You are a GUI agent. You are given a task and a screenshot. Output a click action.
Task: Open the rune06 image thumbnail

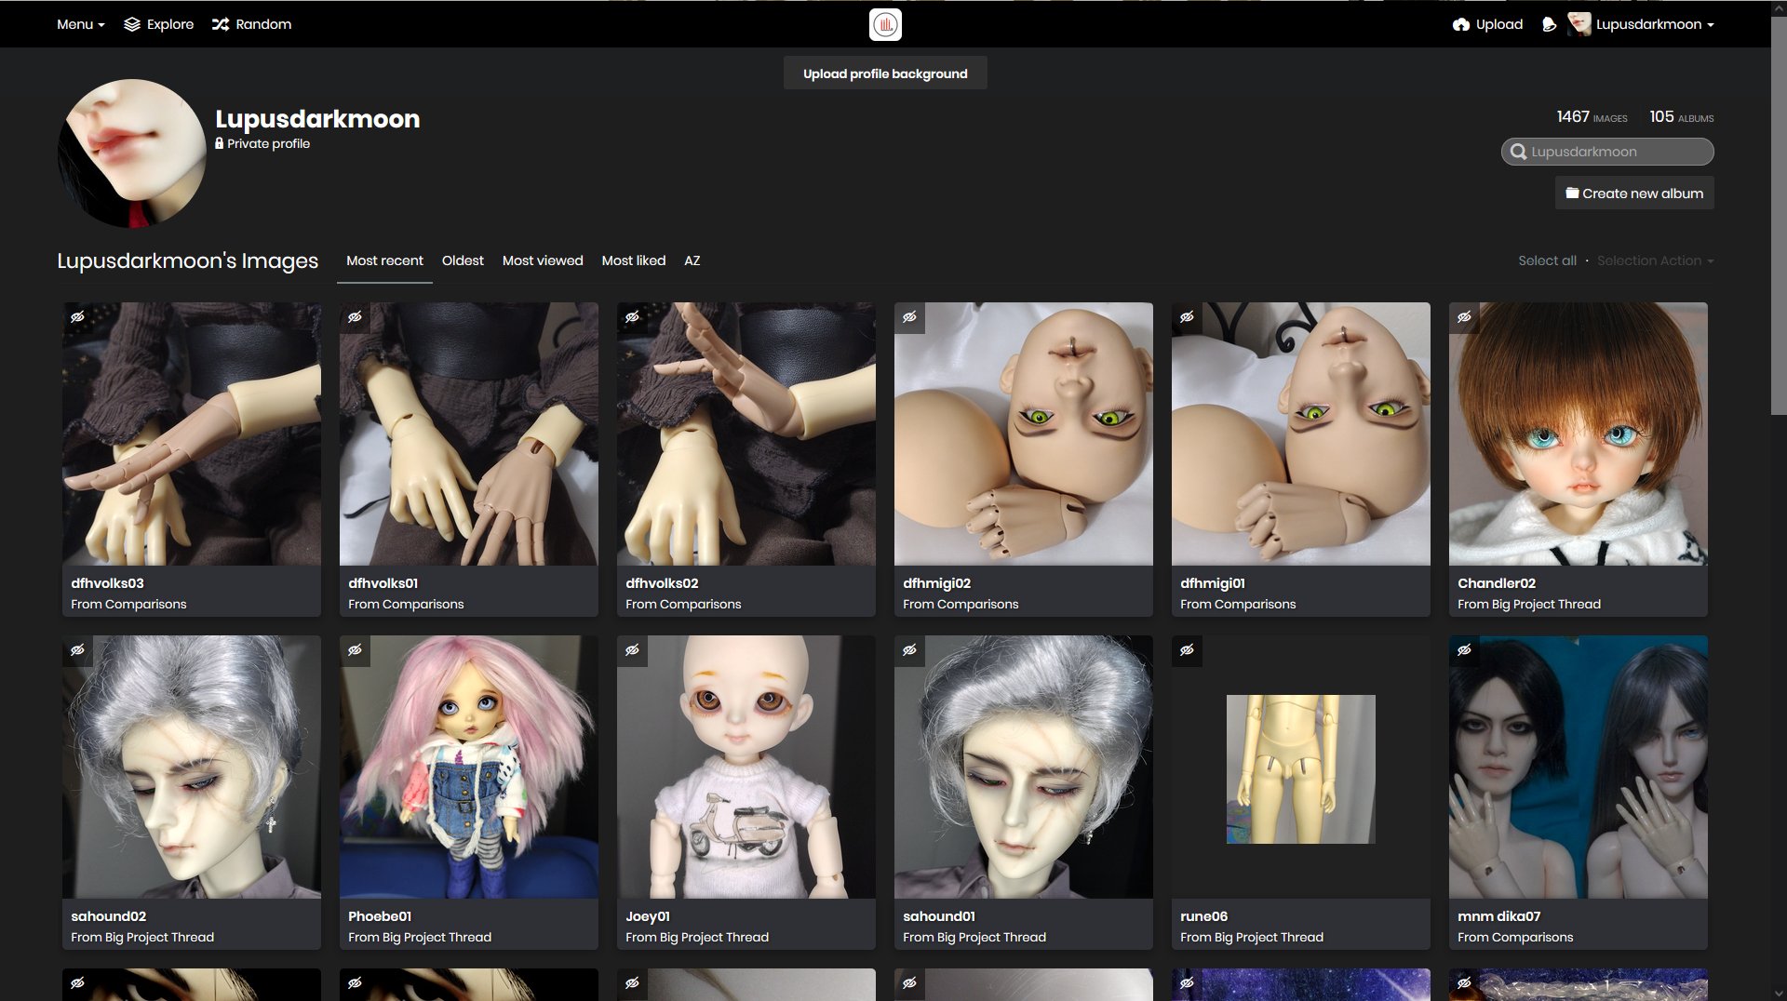pyautogui.click(x=1301, y=768)
